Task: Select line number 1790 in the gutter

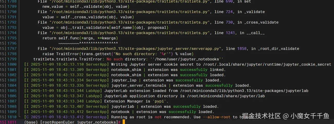Action: 12,12
